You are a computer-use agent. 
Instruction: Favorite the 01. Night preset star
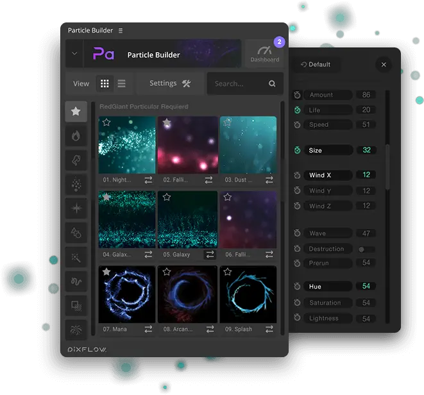[106, 122]
